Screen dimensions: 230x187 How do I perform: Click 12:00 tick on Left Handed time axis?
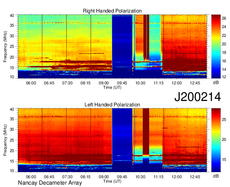[x=177, y=177]
